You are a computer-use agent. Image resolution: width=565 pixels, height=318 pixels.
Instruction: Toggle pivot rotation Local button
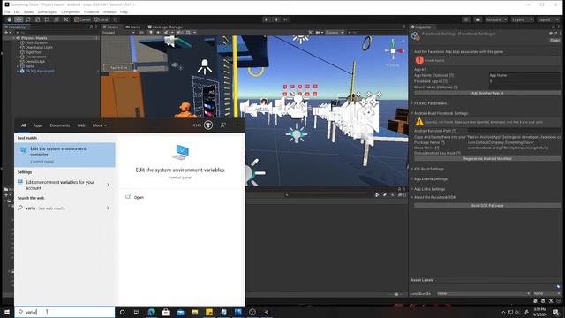[102, 19]
